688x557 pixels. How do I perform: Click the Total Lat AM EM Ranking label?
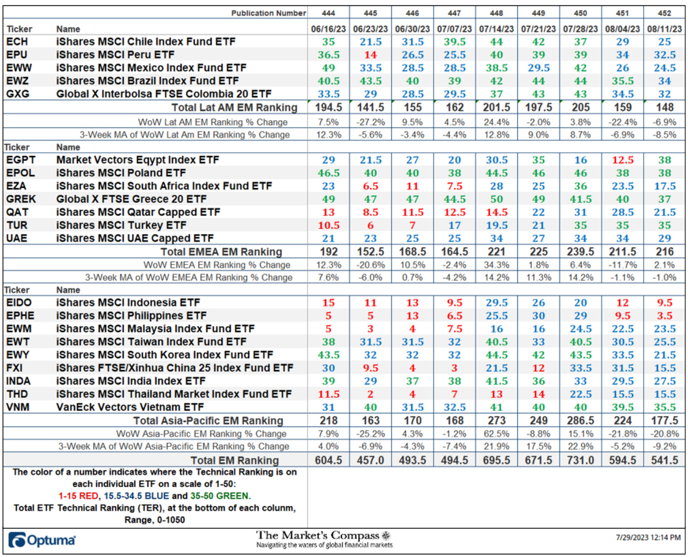[234, 107]
